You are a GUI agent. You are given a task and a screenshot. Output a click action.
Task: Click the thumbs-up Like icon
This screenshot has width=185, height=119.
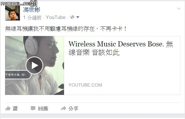coord(8,108)
